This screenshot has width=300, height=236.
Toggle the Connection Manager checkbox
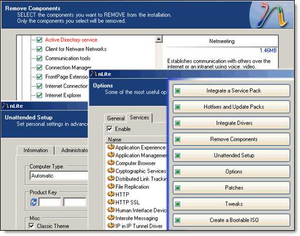point(39,68)
